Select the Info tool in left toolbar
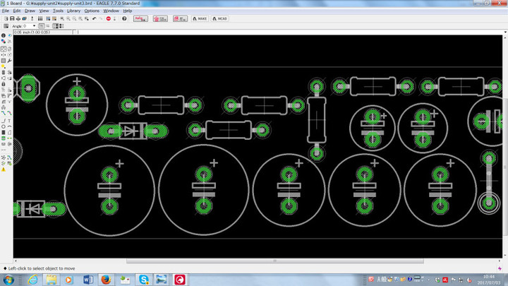Viewport: 508px width, 286px height. pyautogui.click(x=4, y=34)
